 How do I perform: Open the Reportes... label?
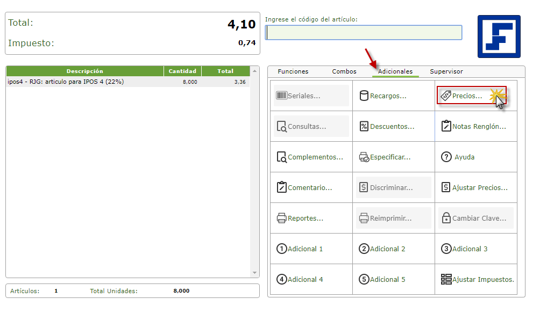306,219
